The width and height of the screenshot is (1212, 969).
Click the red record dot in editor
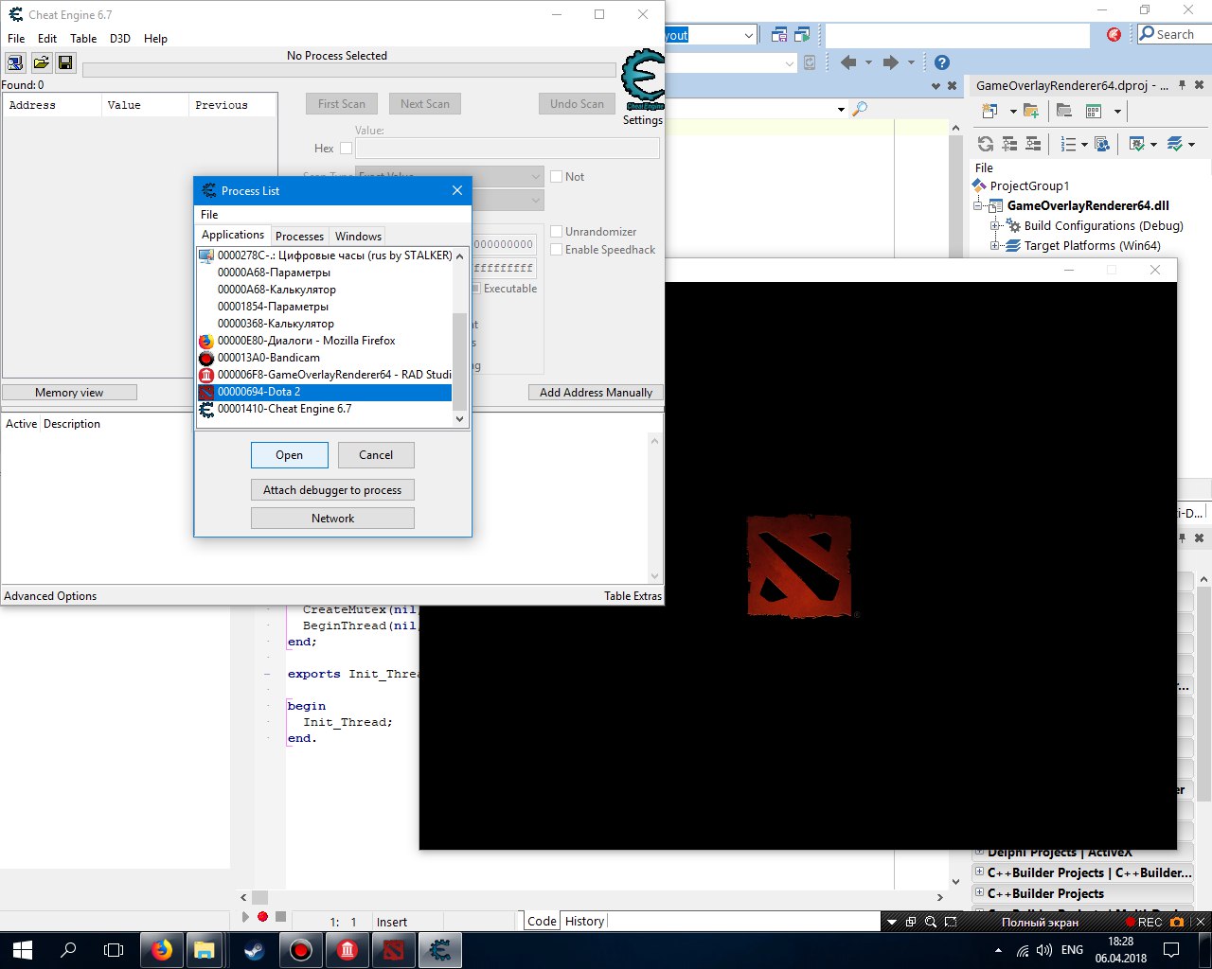click(262, 916)
